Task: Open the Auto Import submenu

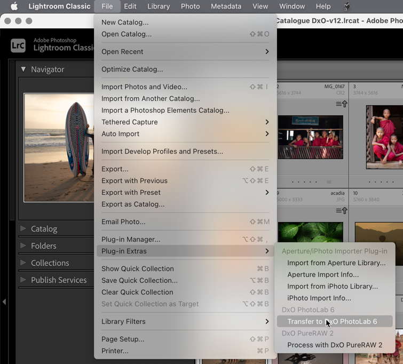Action: [185, 134]
